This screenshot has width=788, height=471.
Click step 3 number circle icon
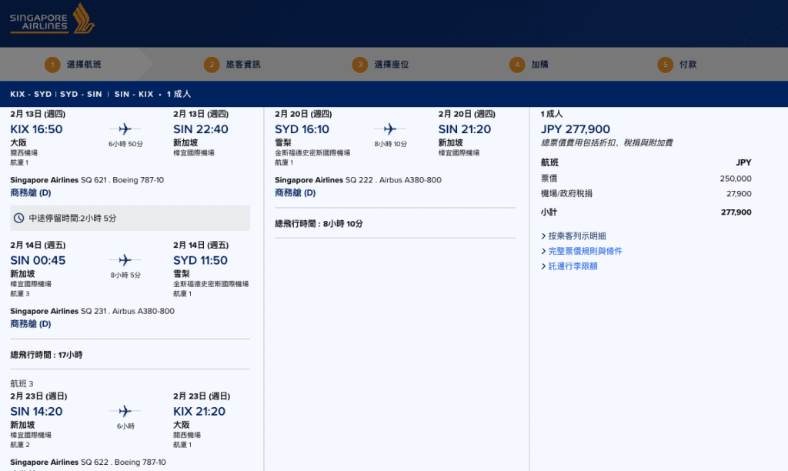pos(360,65)
